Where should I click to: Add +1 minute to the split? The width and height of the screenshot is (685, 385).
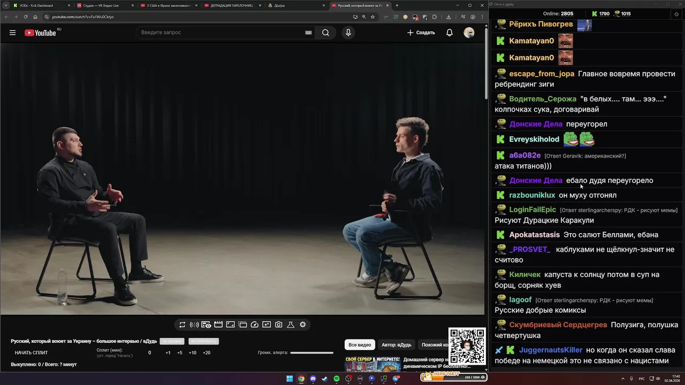168,352
